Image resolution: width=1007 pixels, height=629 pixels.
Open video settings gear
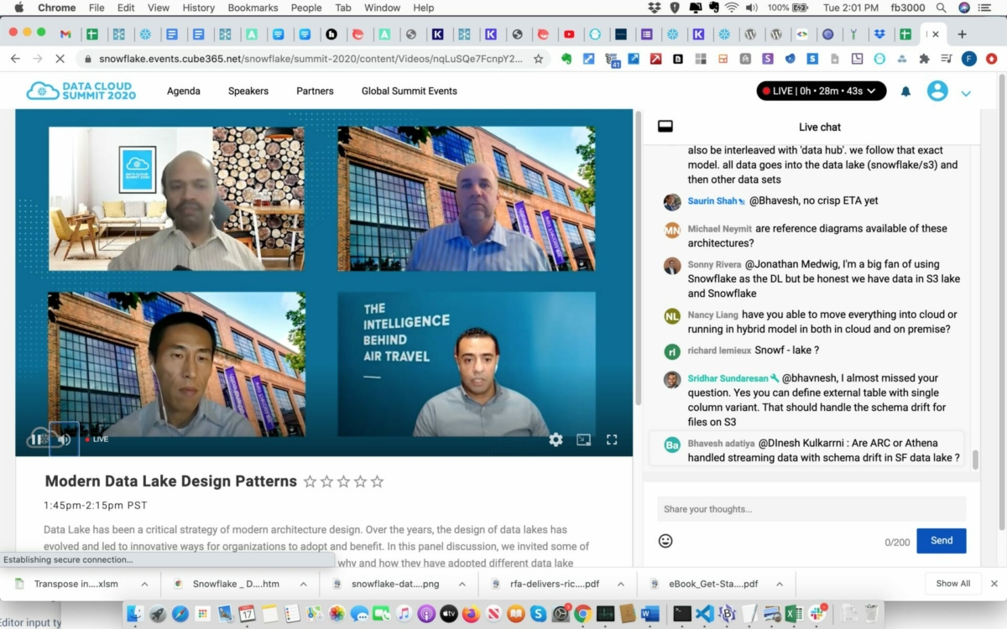coord(556,439)
